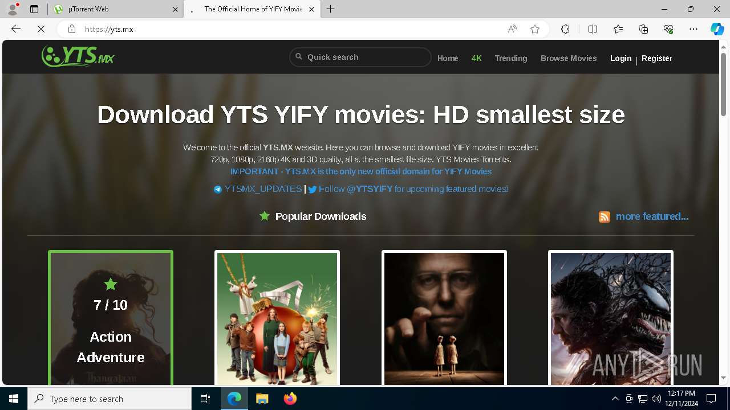Open the Venom movie poster
Viewport: 730px width, 410px height.
tap(611, 318)
